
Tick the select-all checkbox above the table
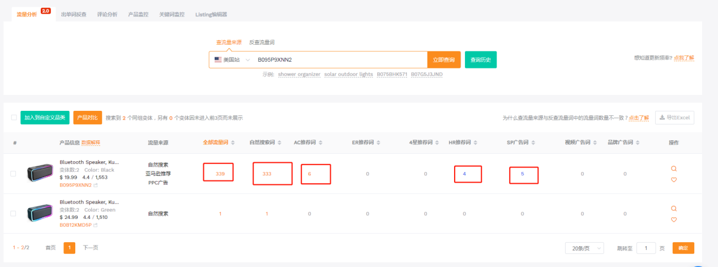(14, 118)
